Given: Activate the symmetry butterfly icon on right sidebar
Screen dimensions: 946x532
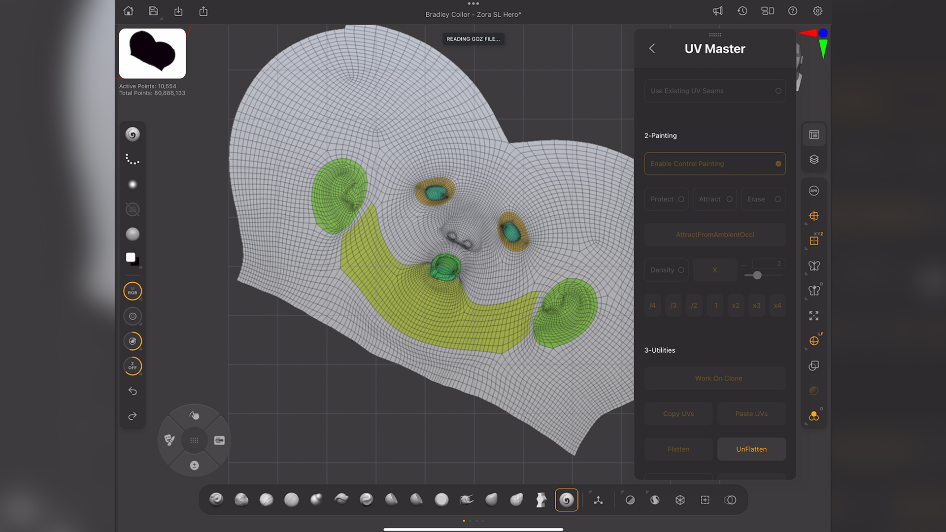Looking at the screenshot, I should pyautogui.click(x=813, y=266).
